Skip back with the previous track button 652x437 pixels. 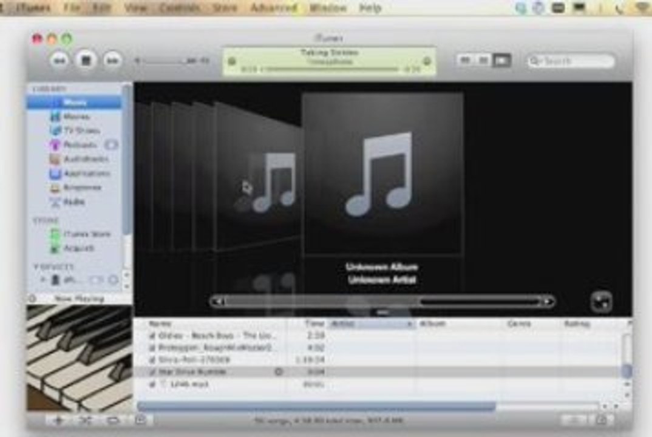[x=60, y=61]
